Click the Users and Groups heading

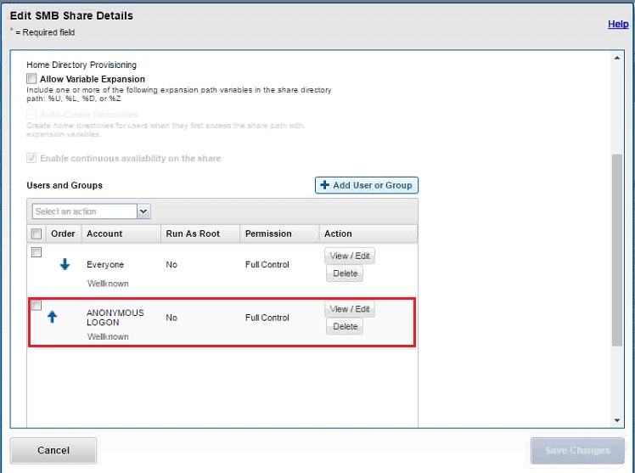click(65, 185)
